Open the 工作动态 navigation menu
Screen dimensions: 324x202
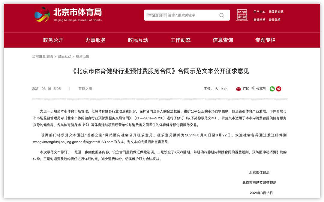180,40
